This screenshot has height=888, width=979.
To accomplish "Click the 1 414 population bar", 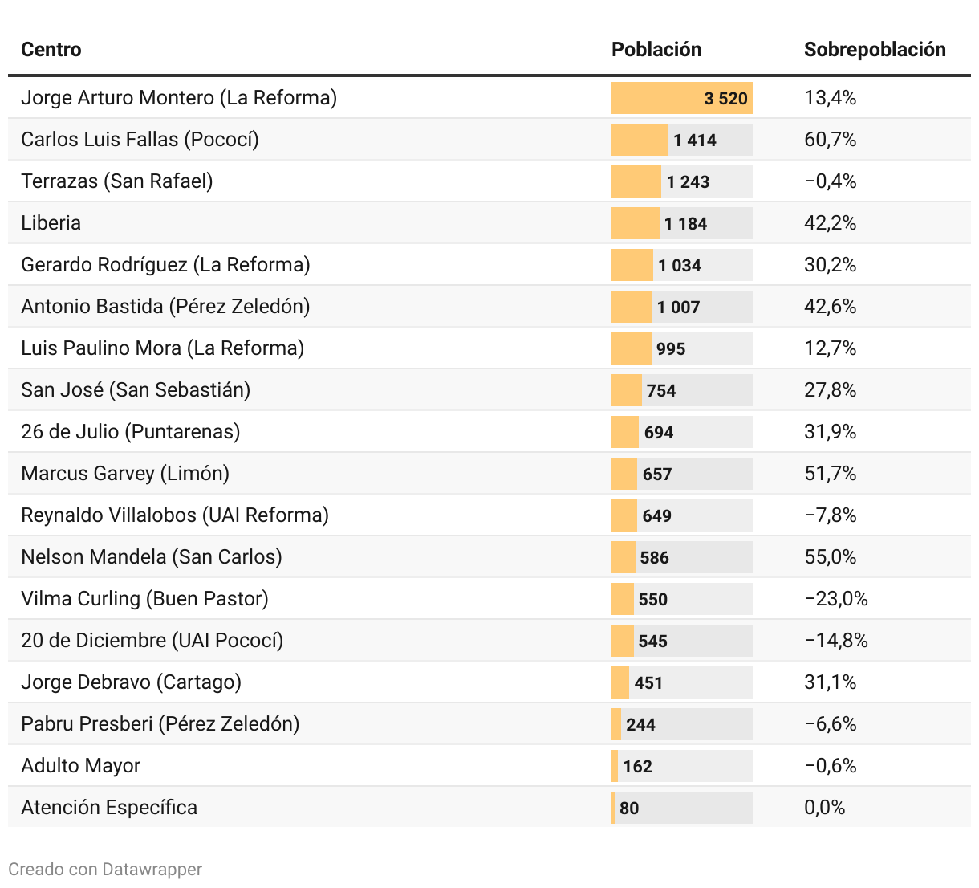I will pyautogui.click(x=681, y=140).
